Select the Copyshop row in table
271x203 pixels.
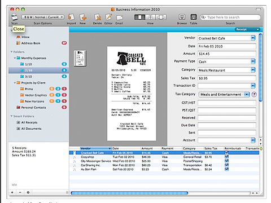(x=164, y=157)
